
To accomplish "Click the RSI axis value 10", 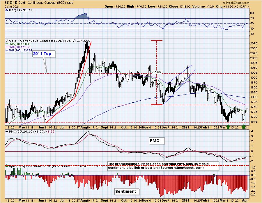I will point(252,34).
